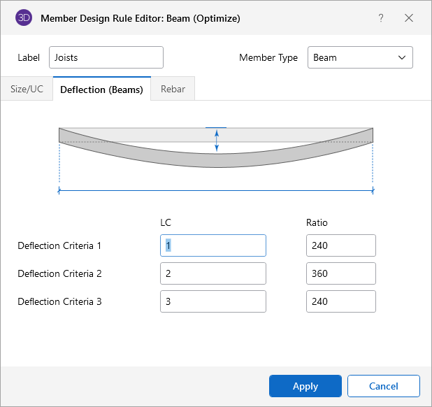This screenshot has height=407, width=432.
Task: Focus the Label field containing Joists
Action: pyautogui.click(x=106, y=57)
